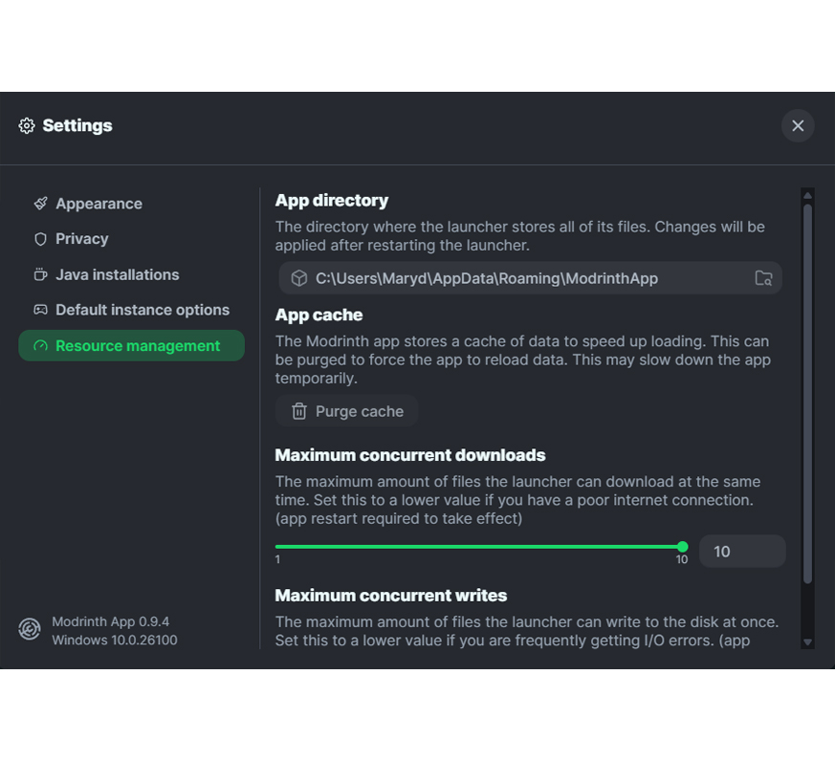Click the Modrinth logo near version info
Screen dimensions: 835x762
pos(29,629)
